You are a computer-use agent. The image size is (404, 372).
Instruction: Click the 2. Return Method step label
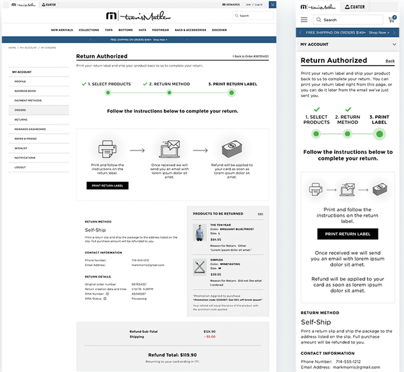pos(169,84)
